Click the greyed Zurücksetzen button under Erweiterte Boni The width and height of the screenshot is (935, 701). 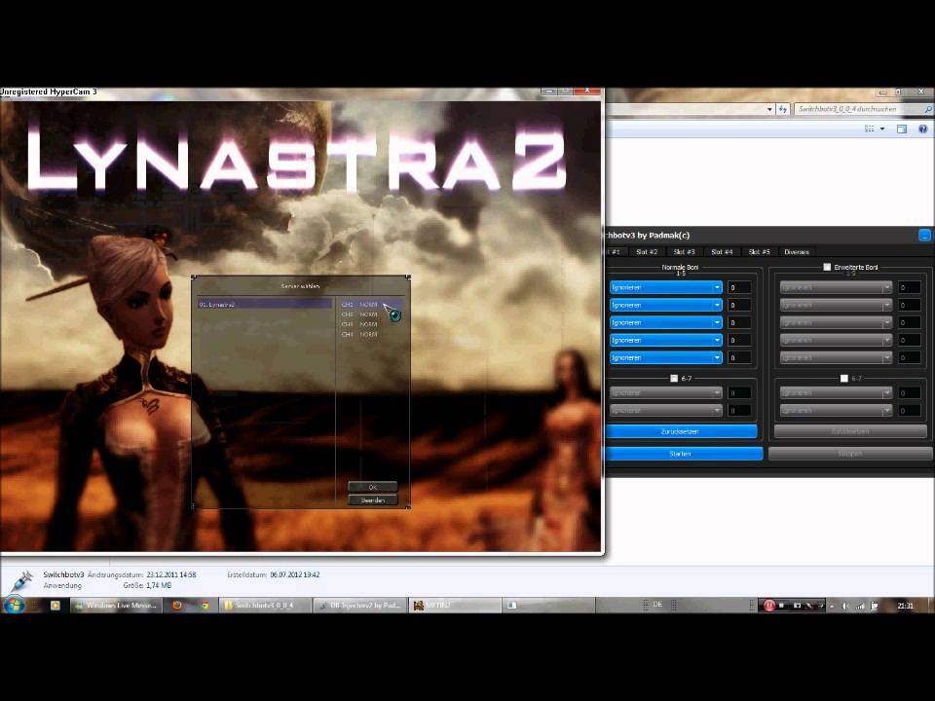point(850,431)
